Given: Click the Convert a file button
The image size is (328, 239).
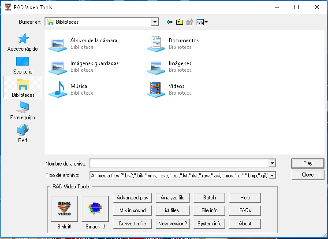Looking at the screenshot, I should (132, 224).
